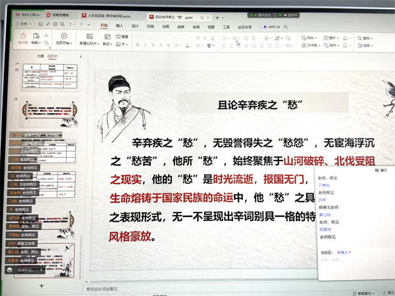
Task: Click the increase font size icon
Action: pyautogui.click(x=197, y=38)
